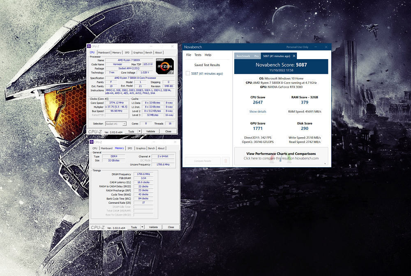Open View Performance Charts and Comparisons panel

pyautogui.click(x=281, y=156)
